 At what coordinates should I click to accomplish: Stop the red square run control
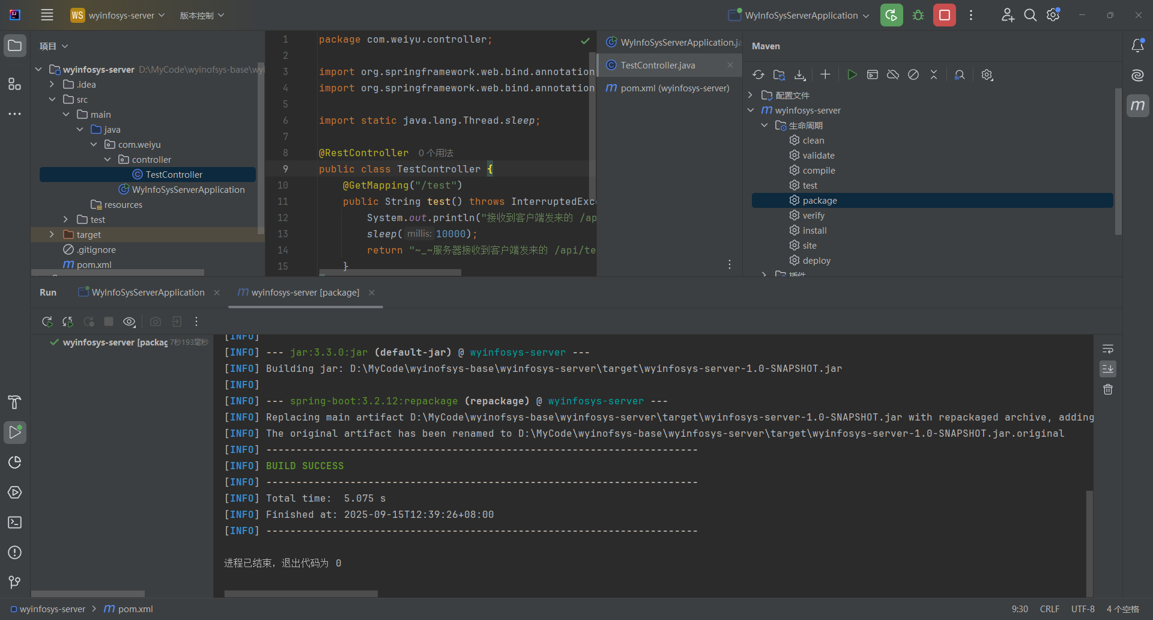[x=945, y=14]
